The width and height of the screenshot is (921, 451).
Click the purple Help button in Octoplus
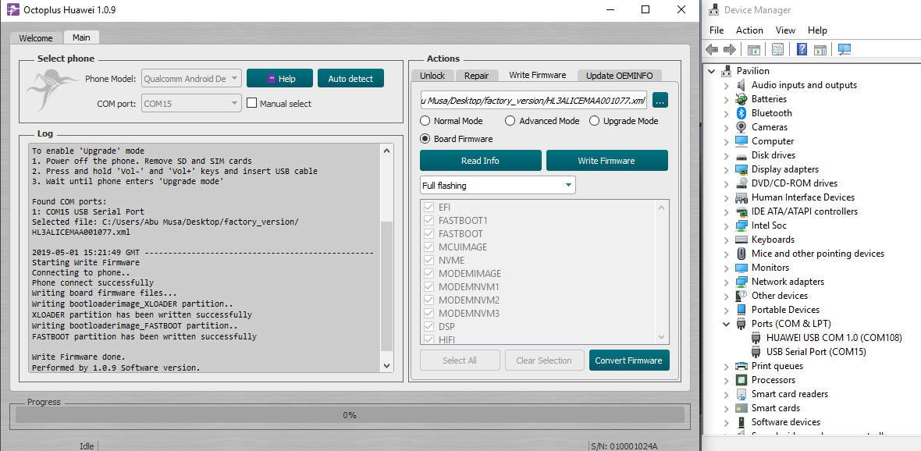[279, 78]
